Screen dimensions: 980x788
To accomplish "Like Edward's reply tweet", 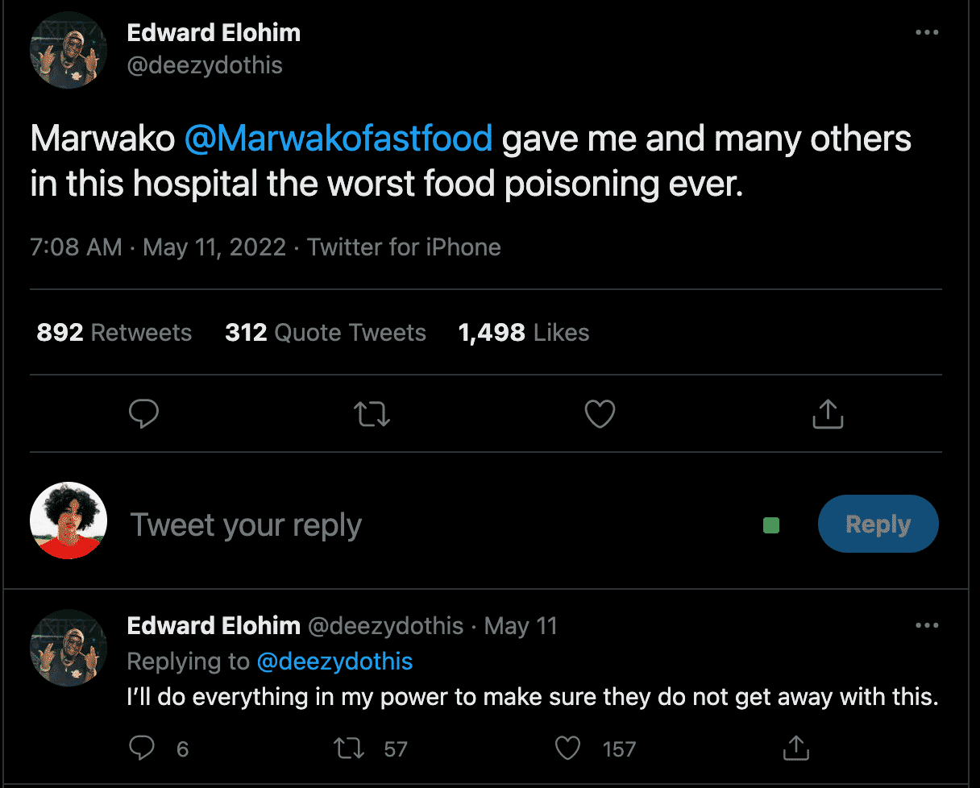I will 567,748.
